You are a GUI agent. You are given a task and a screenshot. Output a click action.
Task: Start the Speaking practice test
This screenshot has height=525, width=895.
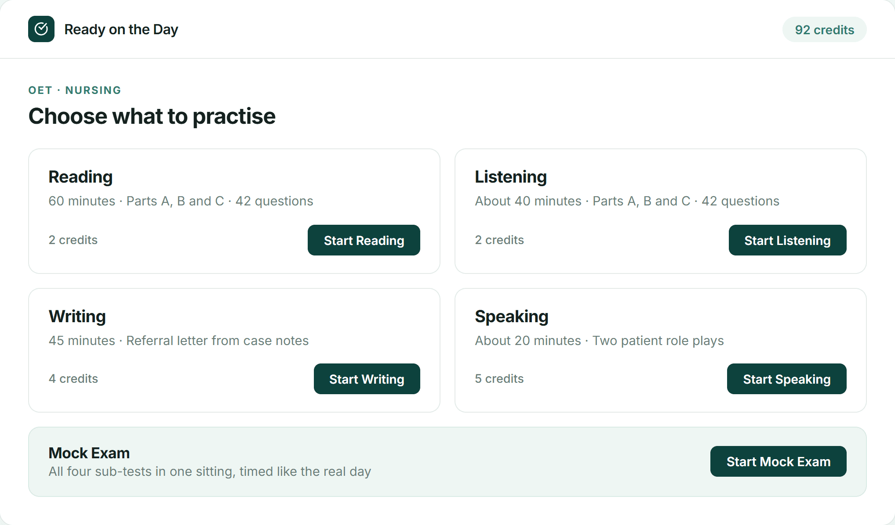786,379
